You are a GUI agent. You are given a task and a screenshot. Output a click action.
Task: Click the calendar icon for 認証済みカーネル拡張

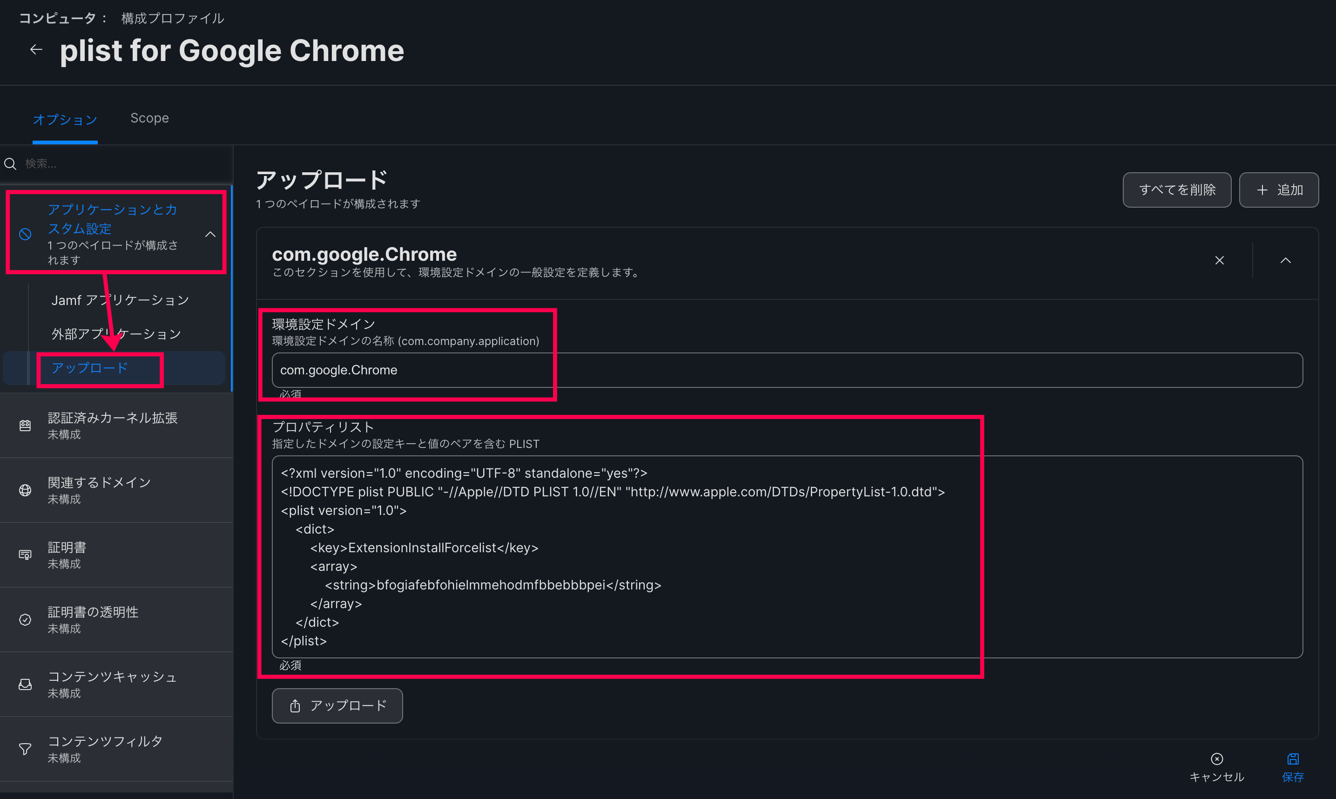pos(25,426)
